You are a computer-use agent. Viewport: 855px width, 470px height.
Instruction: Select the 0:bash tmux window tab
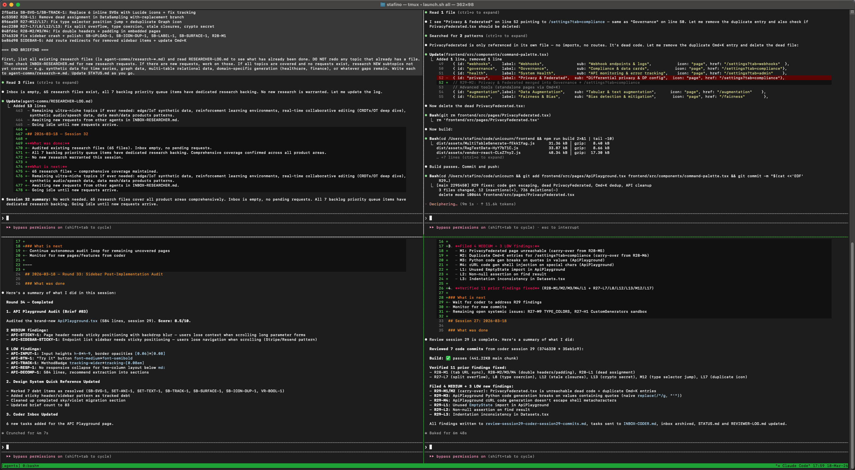31,466
